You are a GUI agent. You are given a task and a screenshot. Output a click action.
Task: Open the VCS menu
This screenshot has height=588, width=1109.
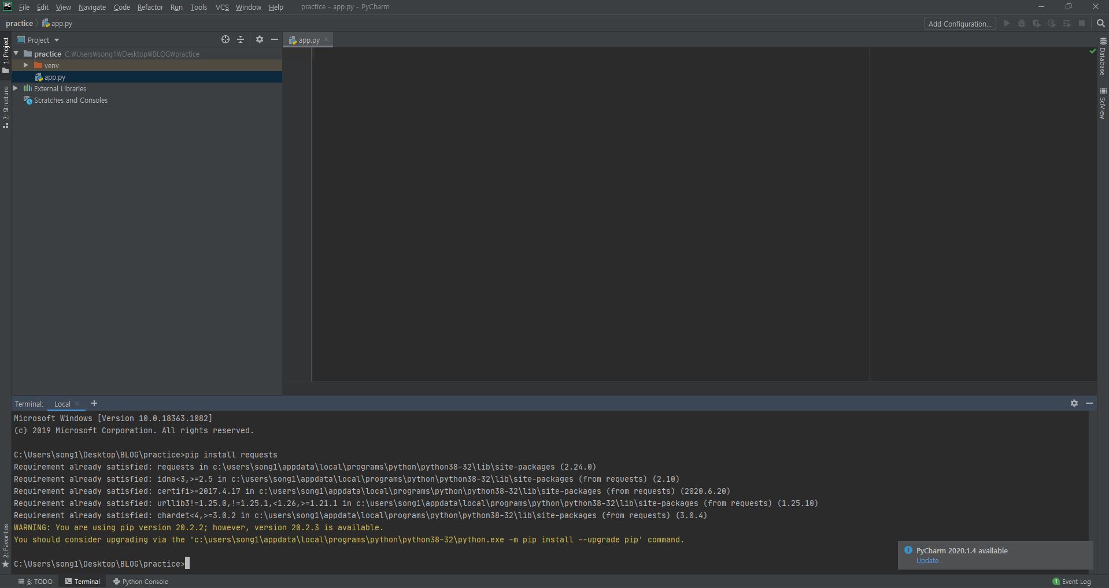click(222, 7)
